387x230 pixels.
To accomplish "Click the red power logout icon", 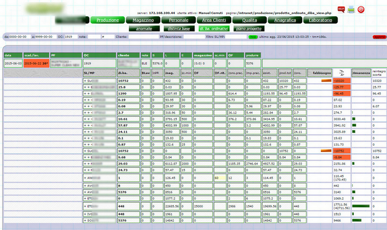I will point(361,9).
